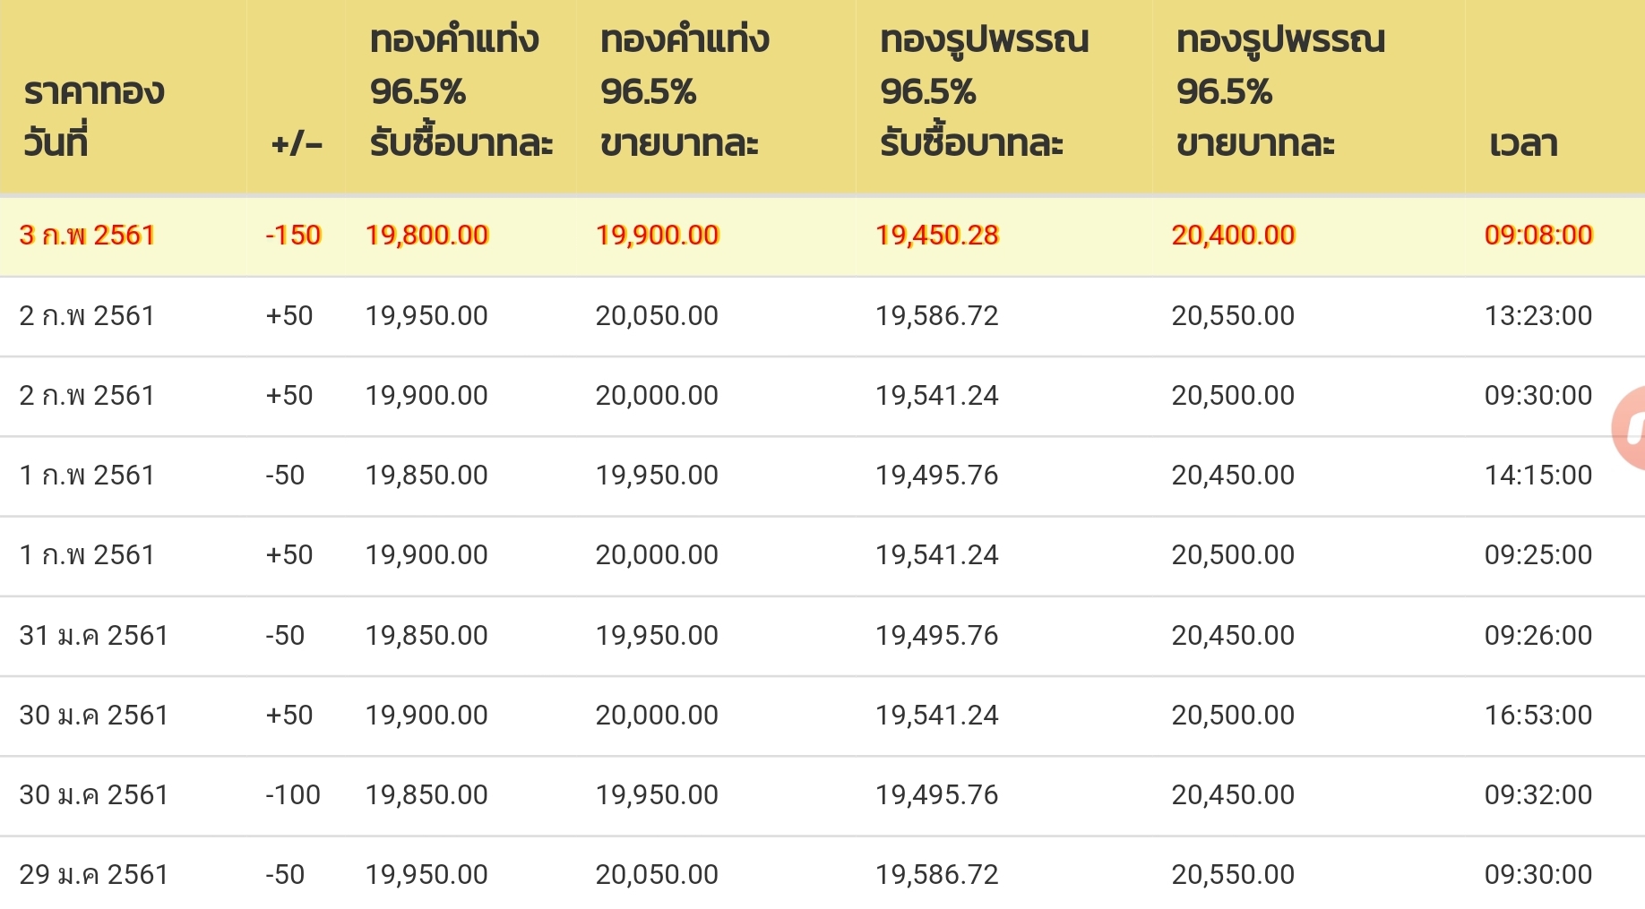The height and width of the screenshot is (909, 1645).
Task: Click the +/- column header
Action: [x=297, y=144]
